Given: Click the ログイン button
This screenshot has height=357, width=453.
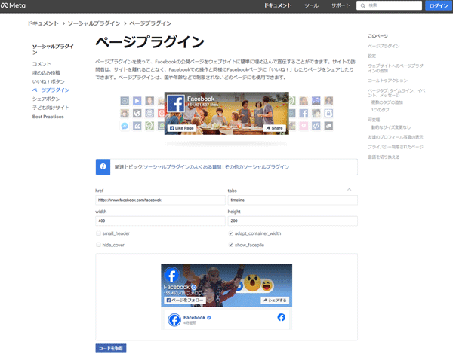Looking at the screenshot, I should click(x=438, y=5).
